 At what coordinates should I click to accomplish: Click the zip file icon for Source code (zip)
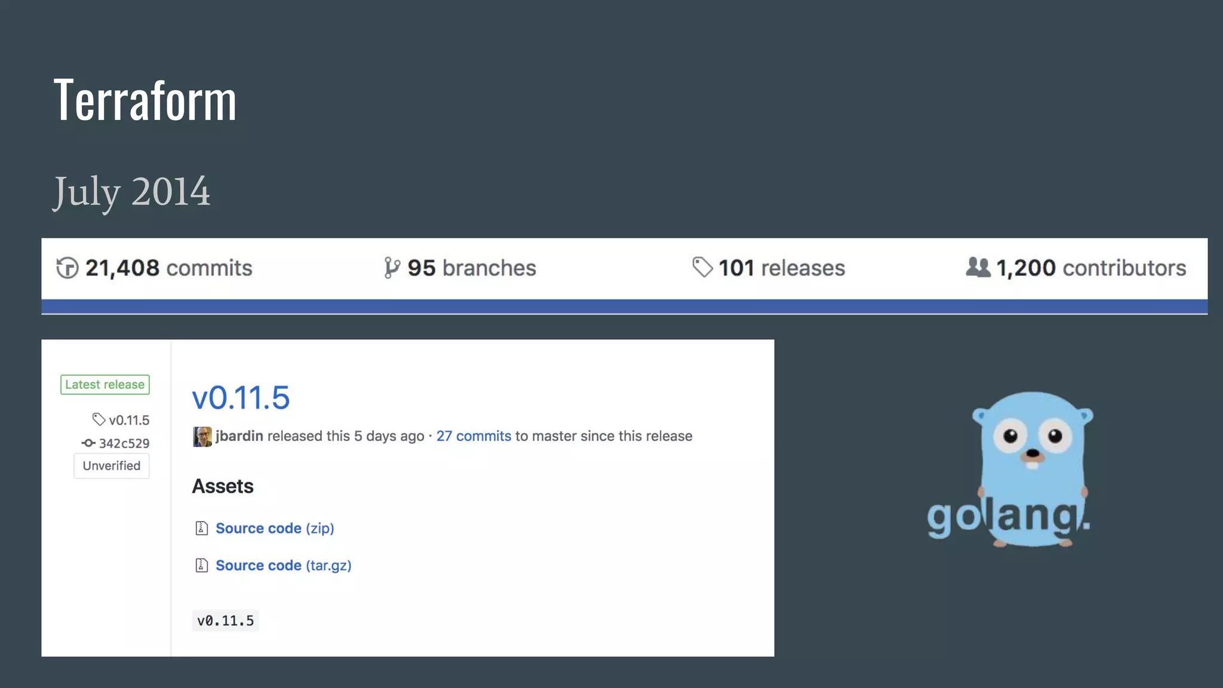click(x=202, y=528)
